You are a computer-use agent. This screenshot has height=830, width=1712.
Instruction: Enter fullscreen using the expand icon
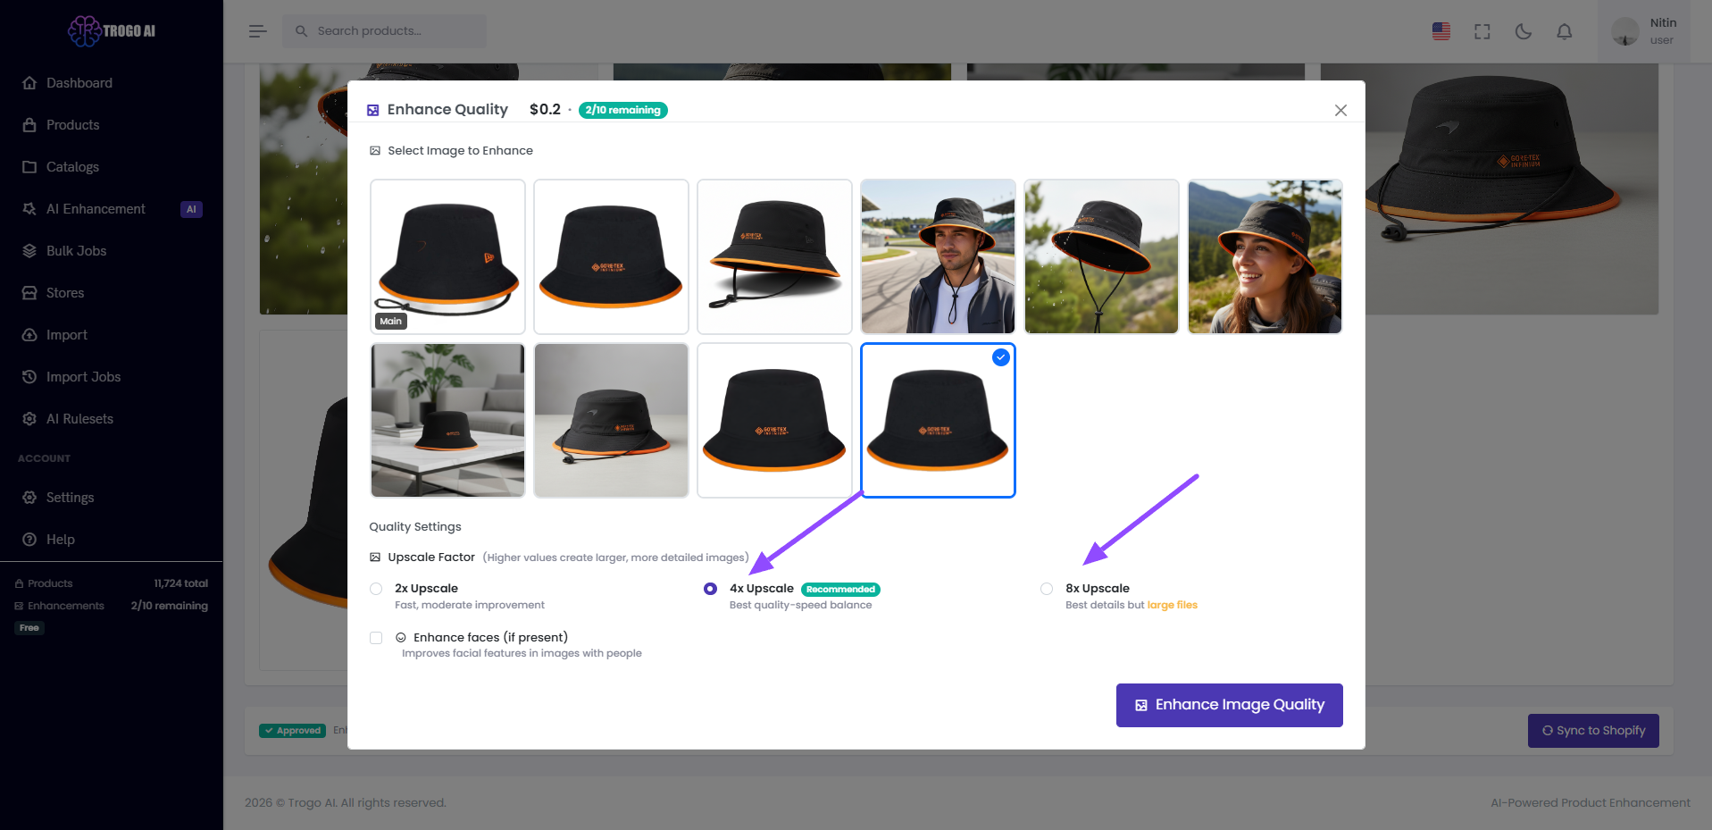click(1482, 31)
